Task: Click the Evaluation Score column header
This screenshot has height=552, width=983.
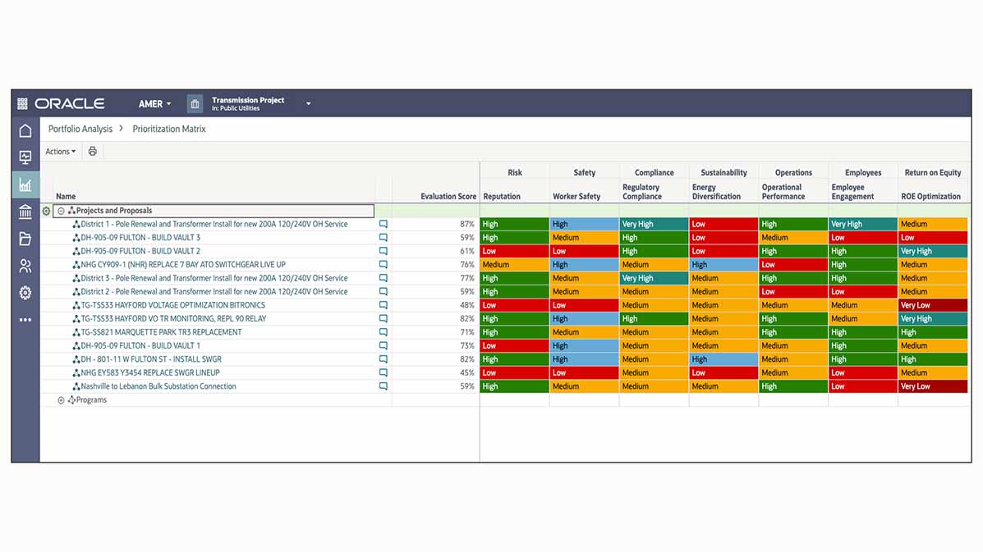Action: point(448,197)
